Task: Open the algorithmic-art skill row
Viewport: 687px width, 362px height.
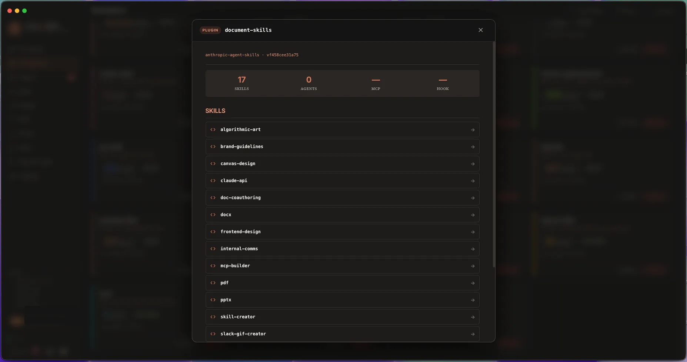Action: [x=342, y=130]
